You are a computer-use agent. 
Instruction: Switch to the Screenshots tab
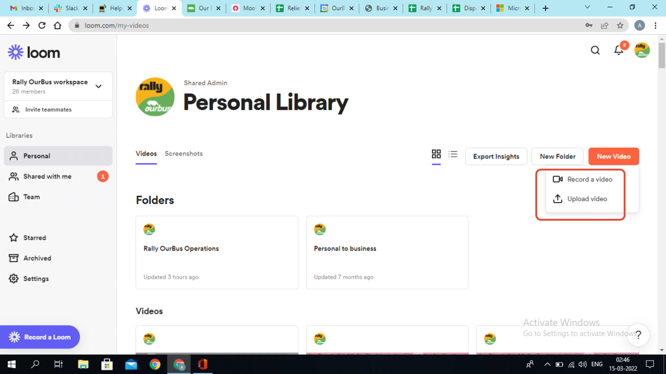[x=184, y=154]
